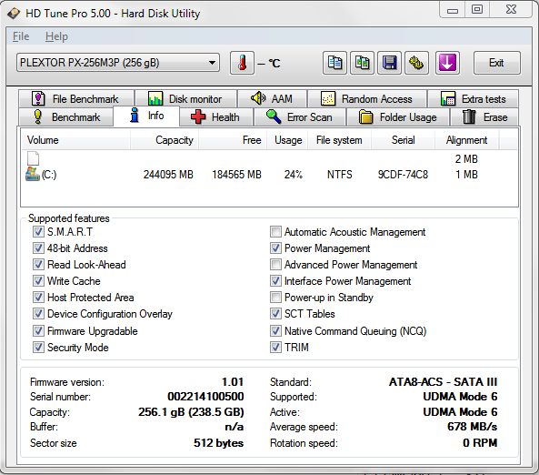539x475 pixels.
Task: Open the File Benchmark tab
Action: pyautogui.click(x=76, y=99)
